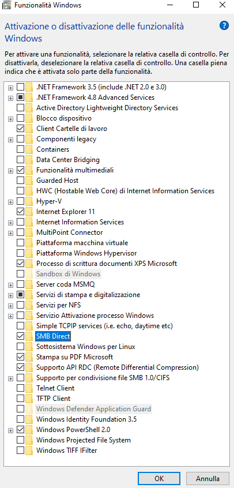The height and width of the screenshot is (488, 234).
Task: Click folder icon beside Active Directory Lightweight Directory Services
Action: tap(29, 108)
